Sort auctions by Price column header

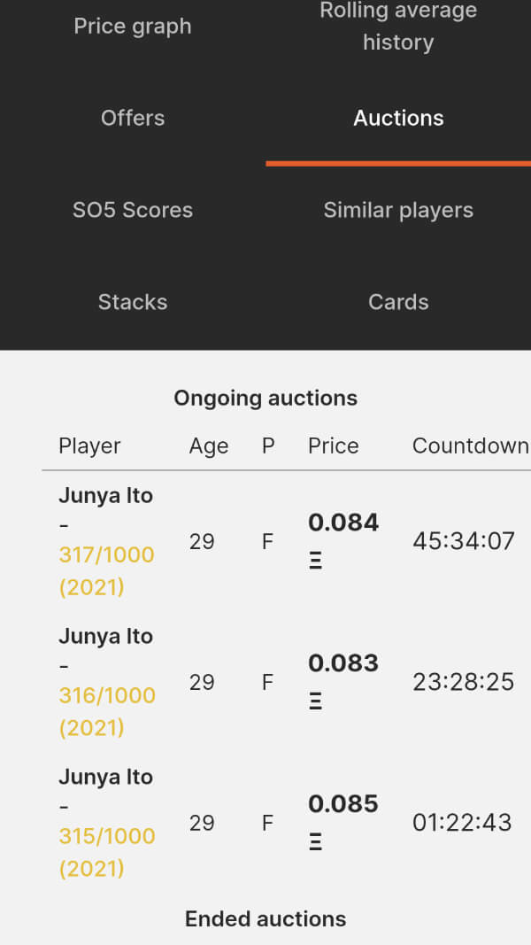click(x=333, y=445)
